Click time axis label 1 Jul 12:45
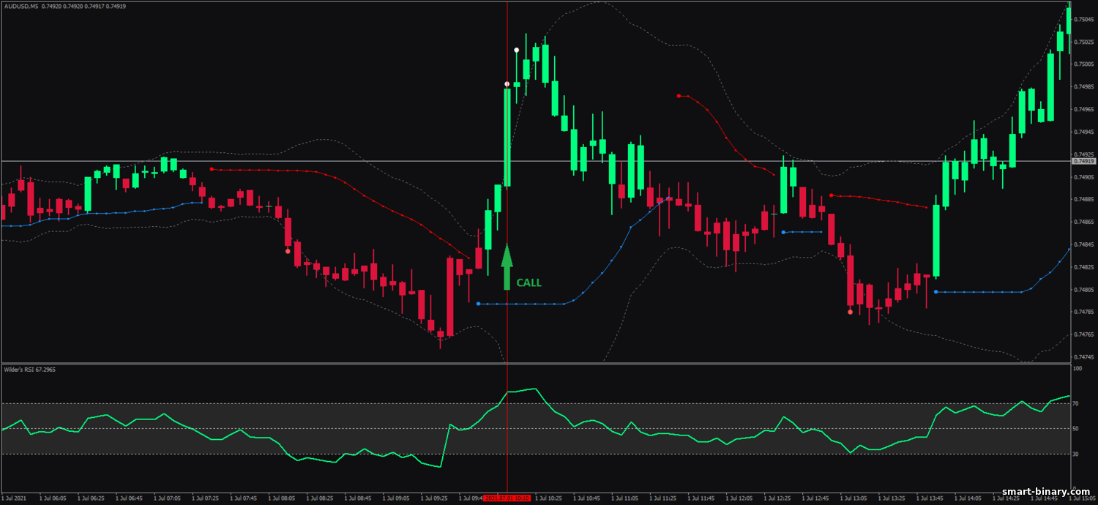Viewport: 1098px width, 505px height. tap(814, 498)
